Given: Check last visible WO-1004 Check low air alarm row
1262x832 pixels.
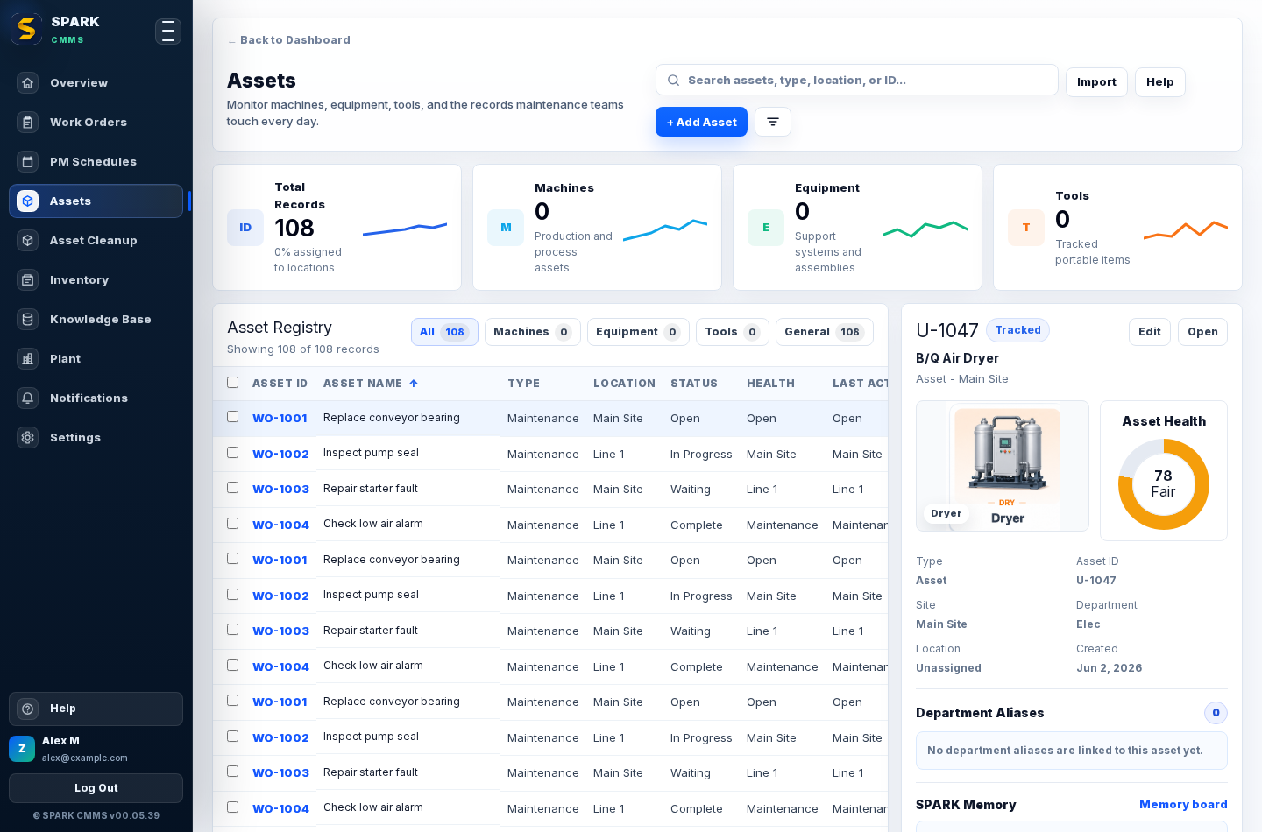Looking at the screenshot, I should pos(233,807).
